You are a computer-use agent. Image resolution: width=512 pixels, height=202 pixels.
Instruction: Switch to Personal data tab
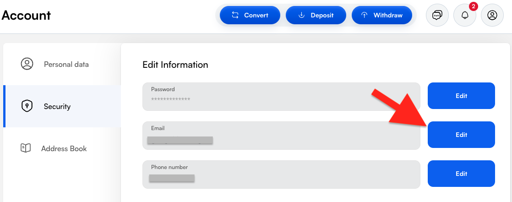coord(62,64)
